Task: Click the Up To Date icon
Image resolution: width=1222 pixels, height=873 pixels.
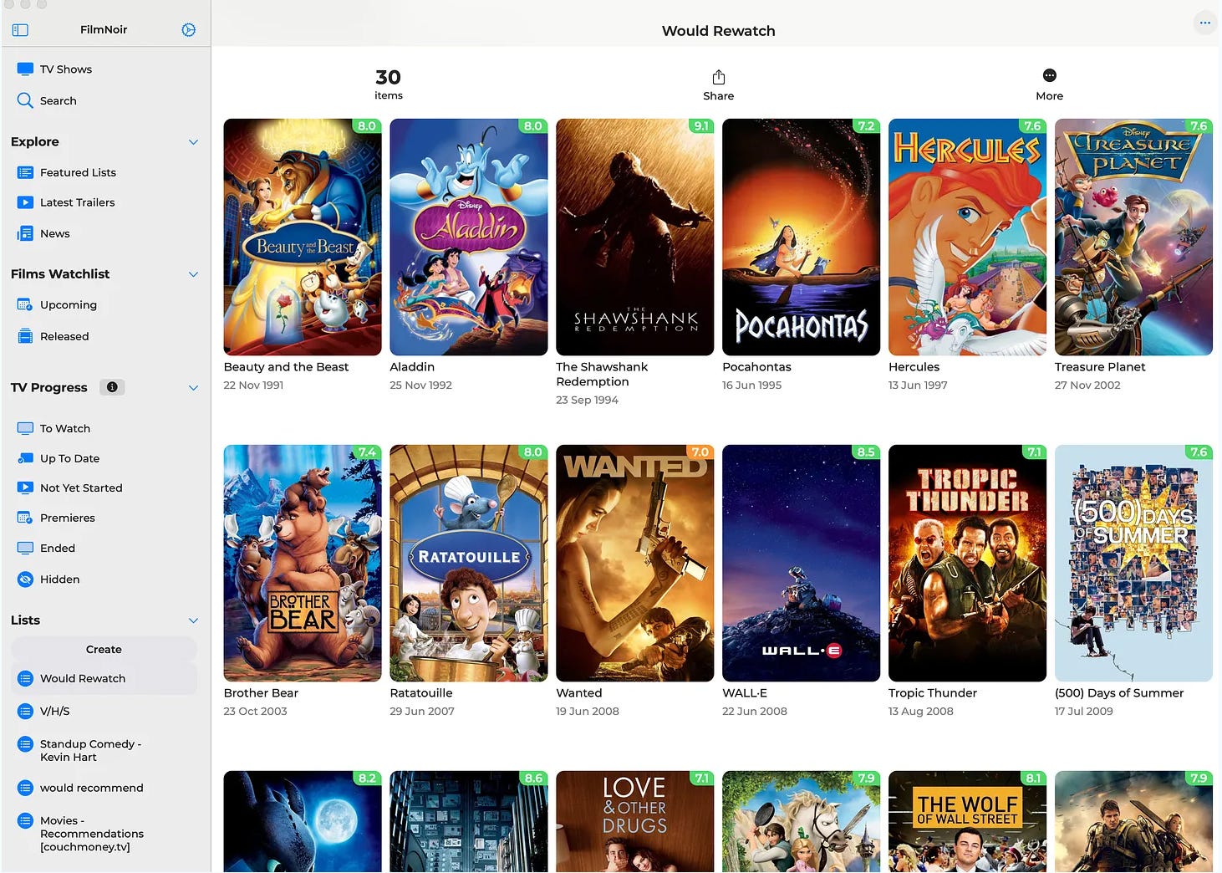Action: [x=25, y=458]
